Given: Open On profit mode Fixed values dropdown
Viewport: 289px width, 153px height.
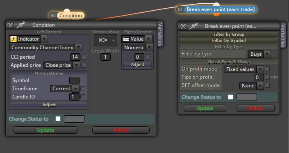Looking at the screenshot, I should 260,69.
